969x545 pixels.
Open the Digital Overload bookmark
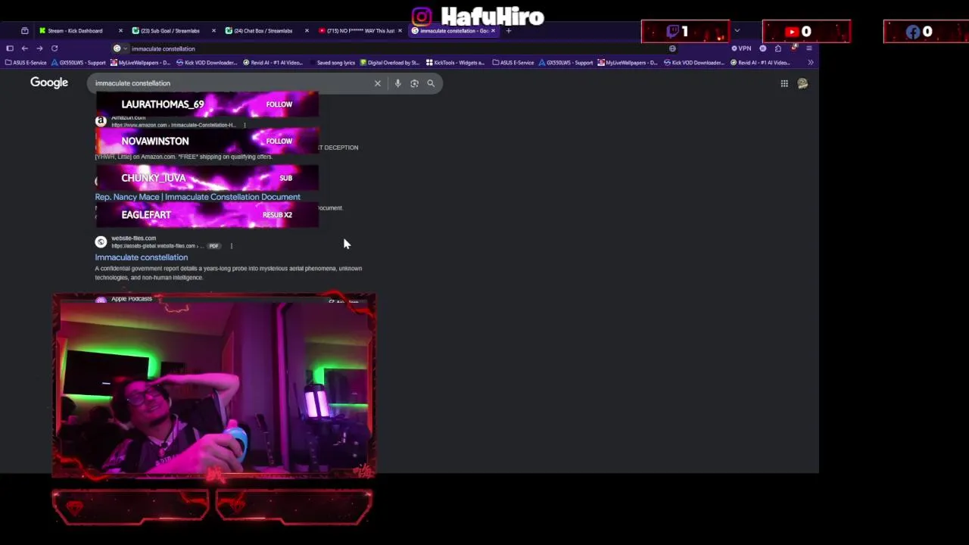[389, 63]
